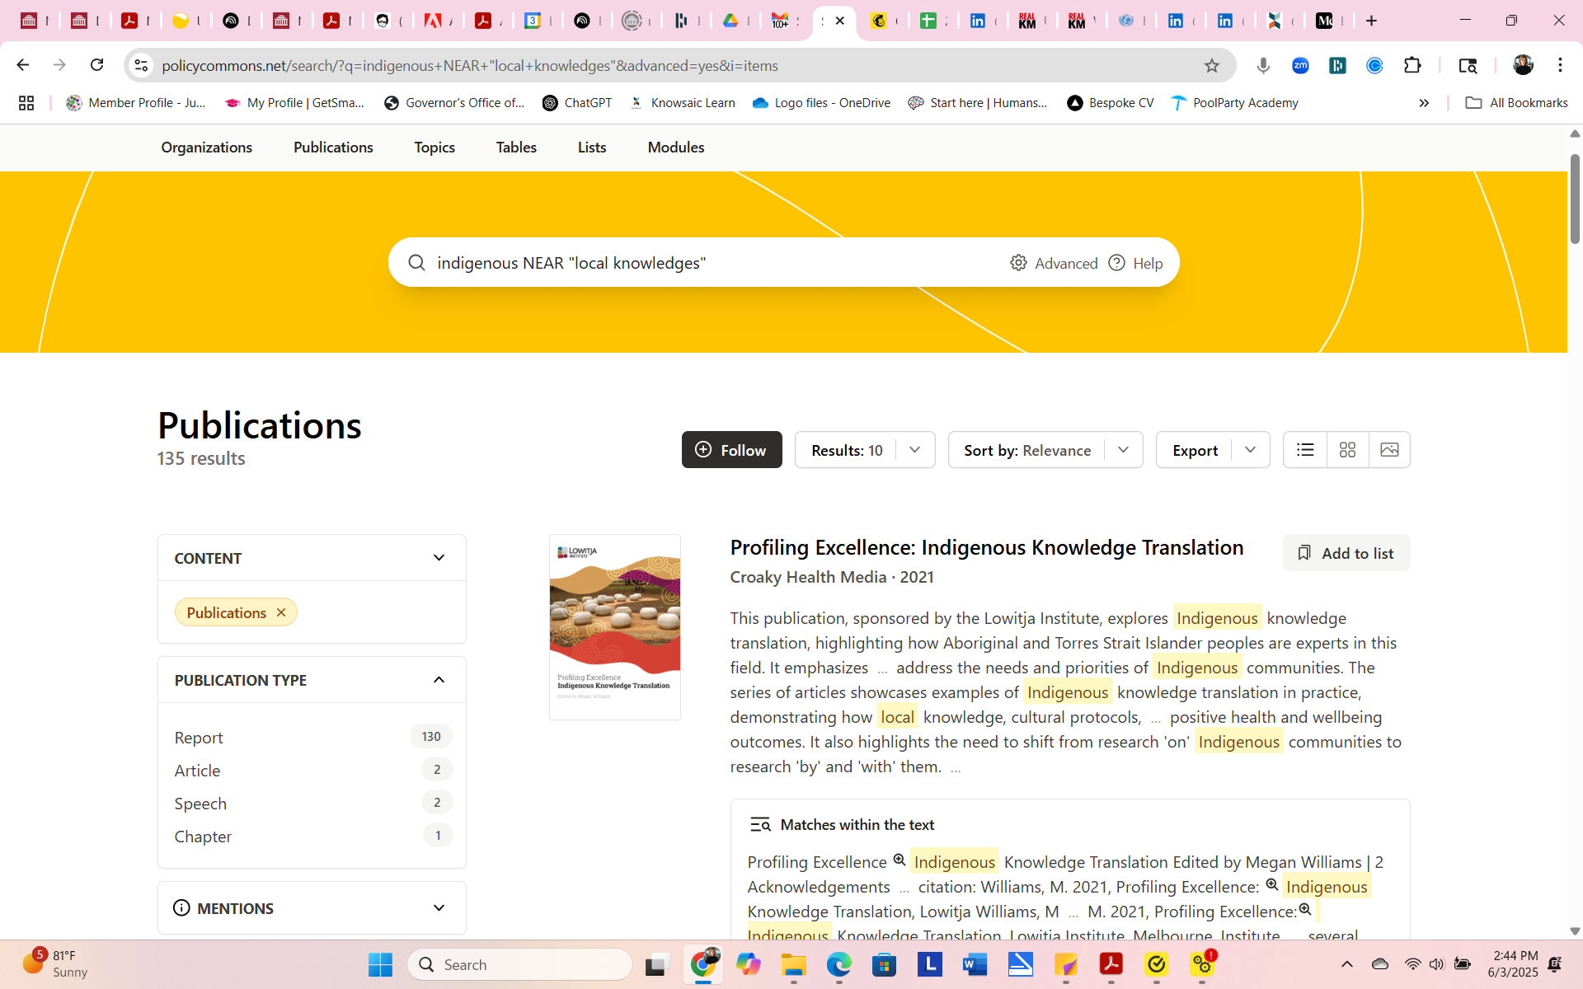Open Profiling Excellence publication title
The image size is (1583, 989).
987,547
